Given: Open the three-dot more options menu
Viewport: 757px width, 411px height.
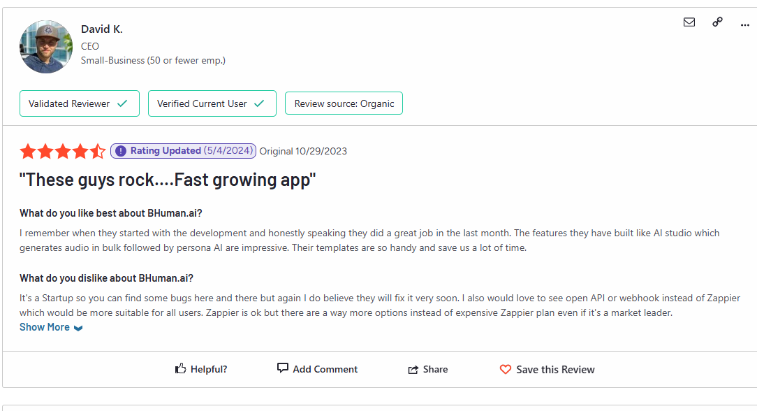Looking at the screenshot, I should (x=745, y=25).
